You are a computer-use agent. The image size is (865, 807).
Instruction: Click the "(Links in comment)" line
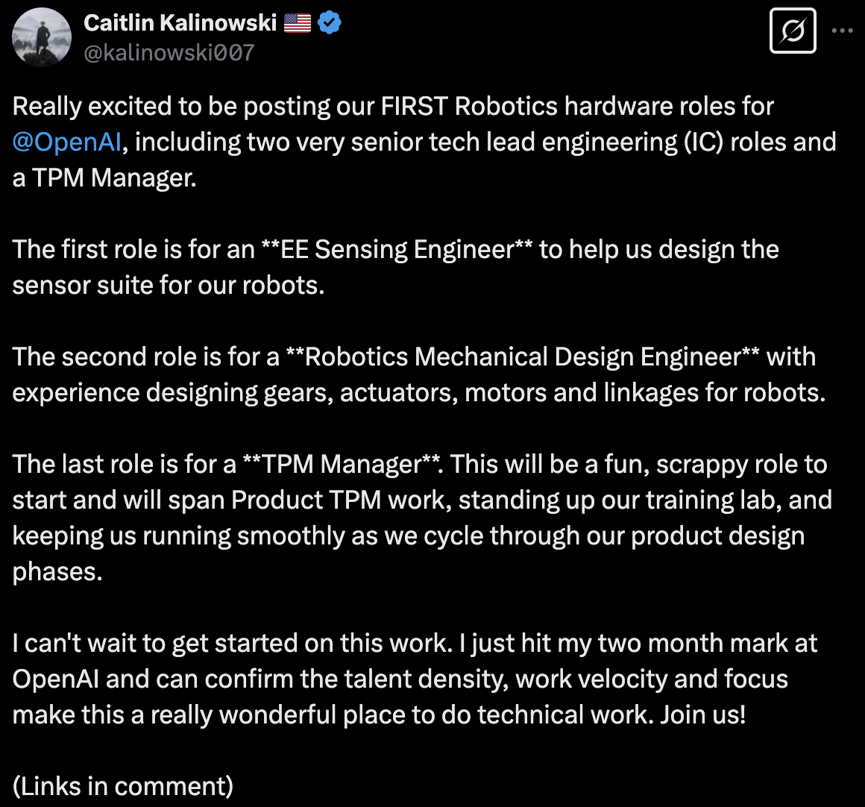pyautogui.click(x=123, y=786)
